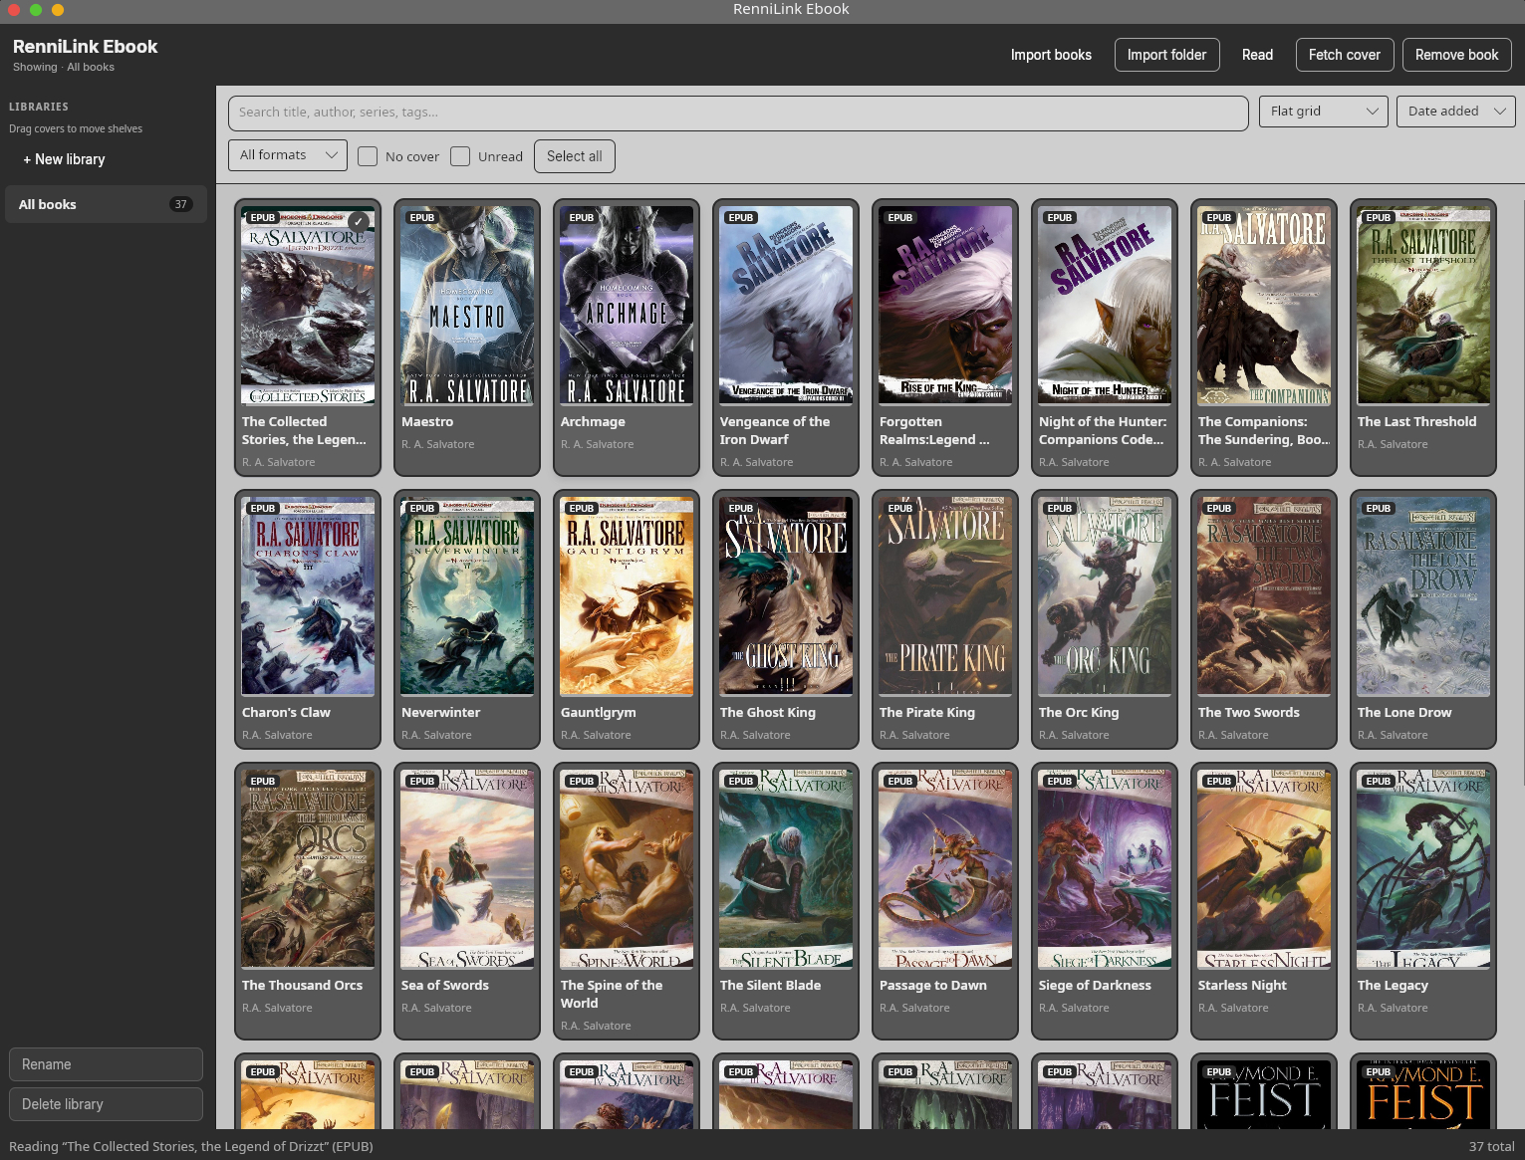The image size is (1525, 1160).
Task: Select the Maestro book cover
Action: [x=467, y=306]
